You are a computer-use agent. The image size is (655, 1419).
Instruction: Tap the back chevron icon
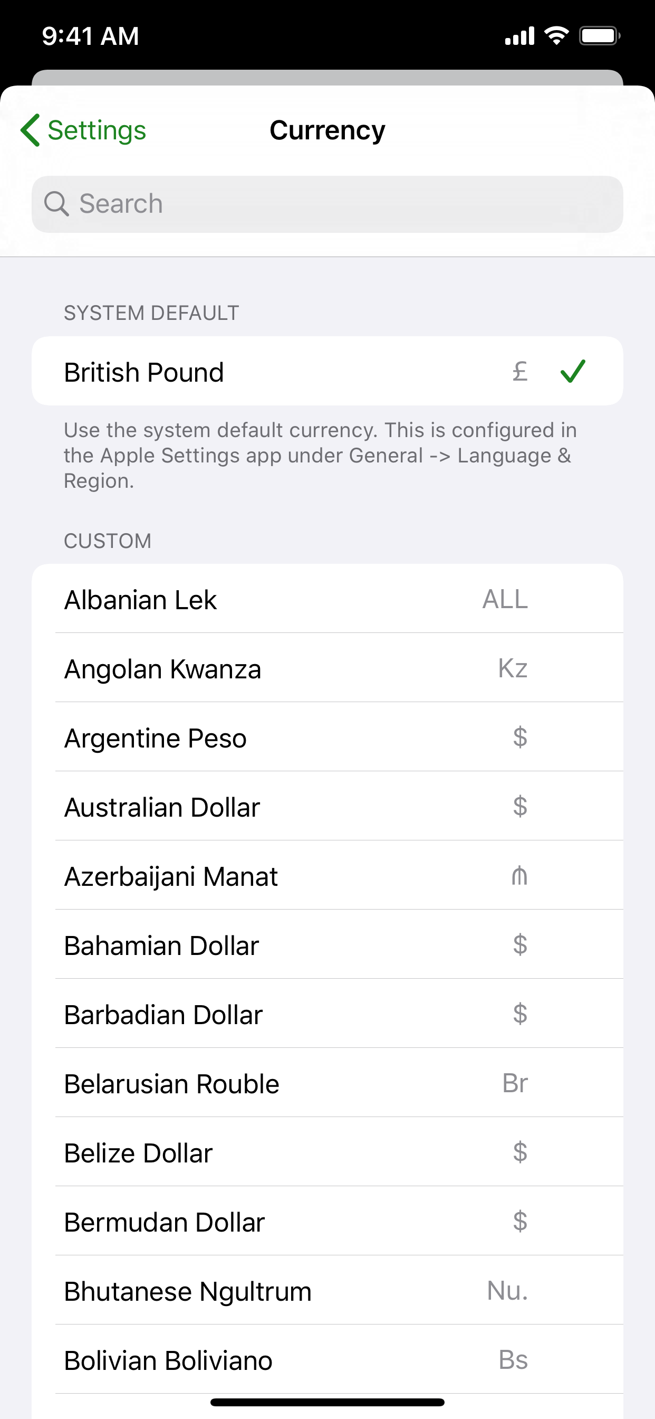(x=30, y=130)
